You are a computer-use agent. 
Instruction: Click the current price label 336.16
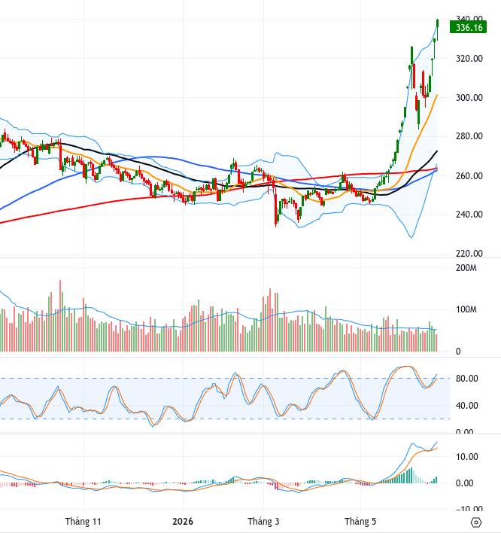(x=468, y=27)
